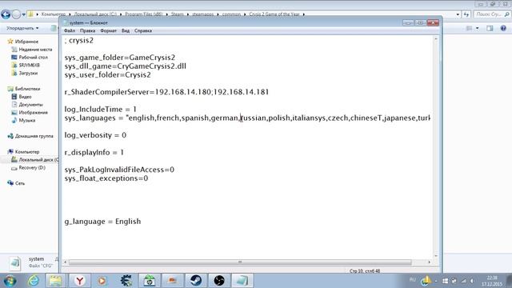Click the Explorer forward navigation arrow

pyautogui.click(x=16, y=14)
